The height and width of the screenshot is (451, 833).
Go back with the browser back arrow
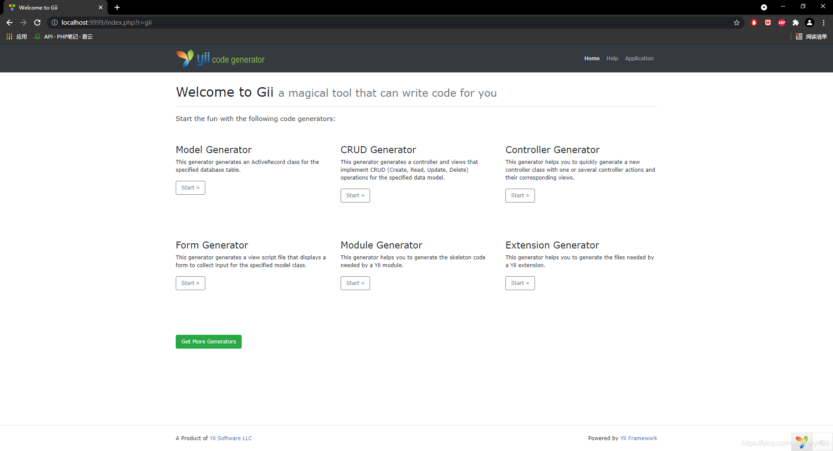[10, 23]
